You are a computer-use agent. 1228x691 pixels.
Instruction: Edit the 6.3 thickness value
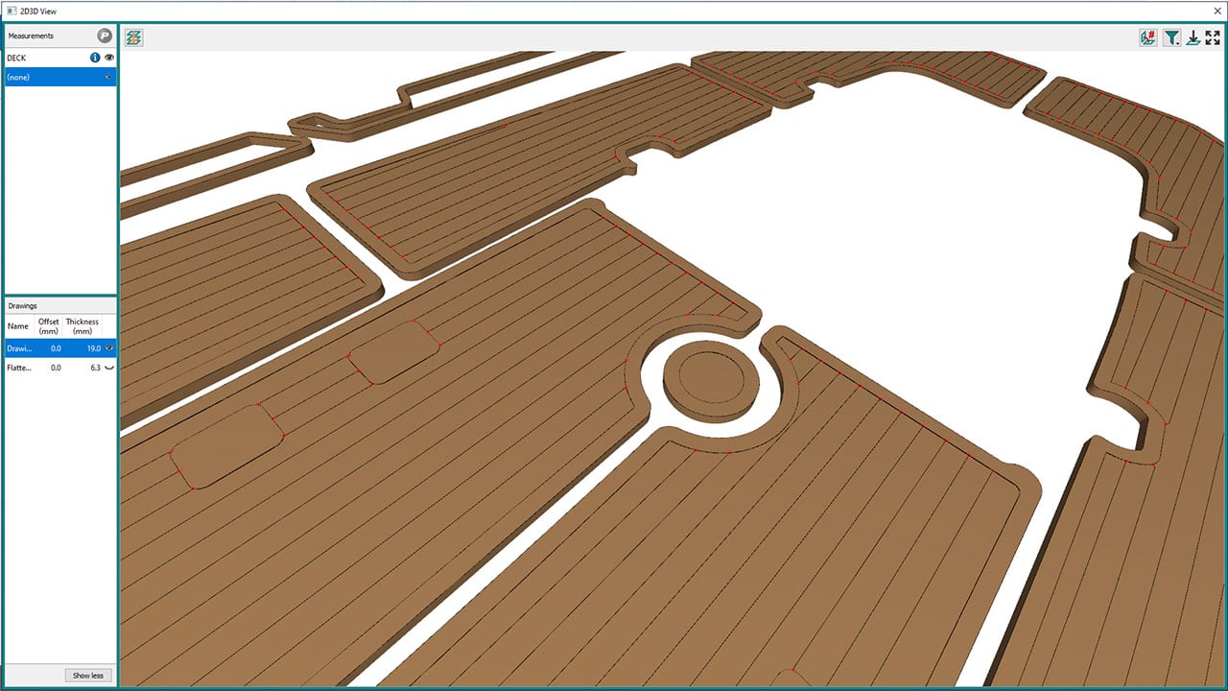(x=95, y=368)
